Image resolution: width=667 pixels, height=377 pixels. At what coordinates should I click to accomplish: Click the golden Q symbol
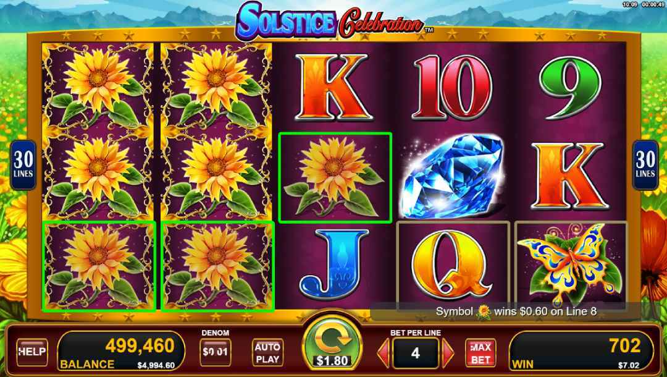point(452,264)
